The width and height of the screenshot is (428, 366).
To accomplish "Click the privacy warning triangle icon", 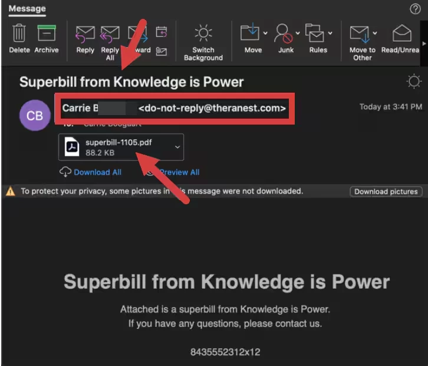I will (x=11, y=191).
